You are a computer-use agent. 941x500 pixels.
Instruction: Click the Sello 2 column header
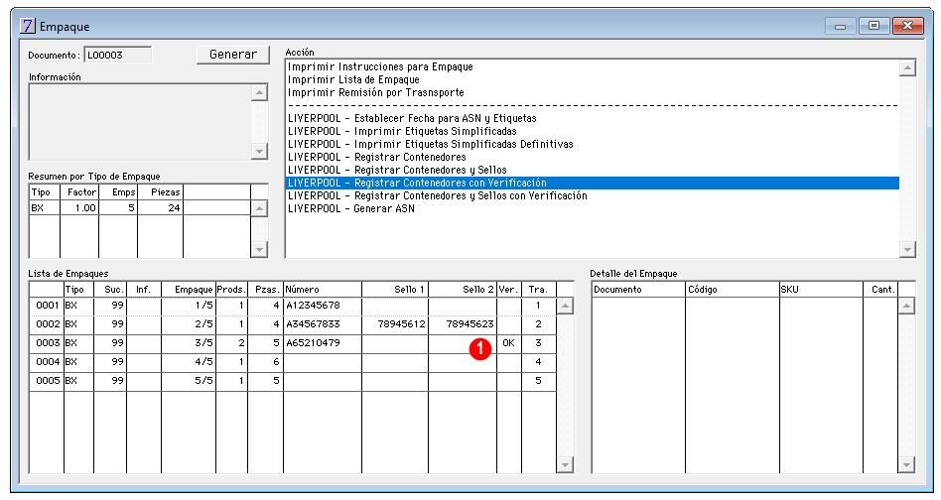click(x=463, y=290)
